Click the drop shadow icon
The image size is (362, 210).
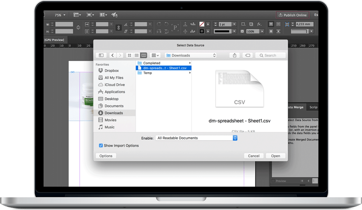pos(251,24)
